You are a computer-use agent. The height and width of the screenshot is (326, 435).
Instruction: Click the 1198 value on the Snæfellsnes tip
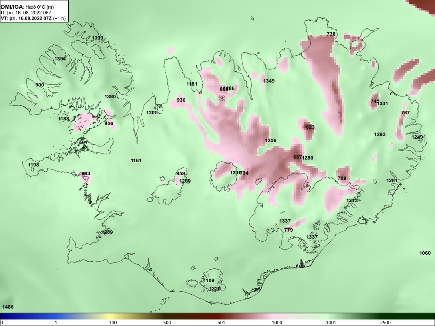33,165
